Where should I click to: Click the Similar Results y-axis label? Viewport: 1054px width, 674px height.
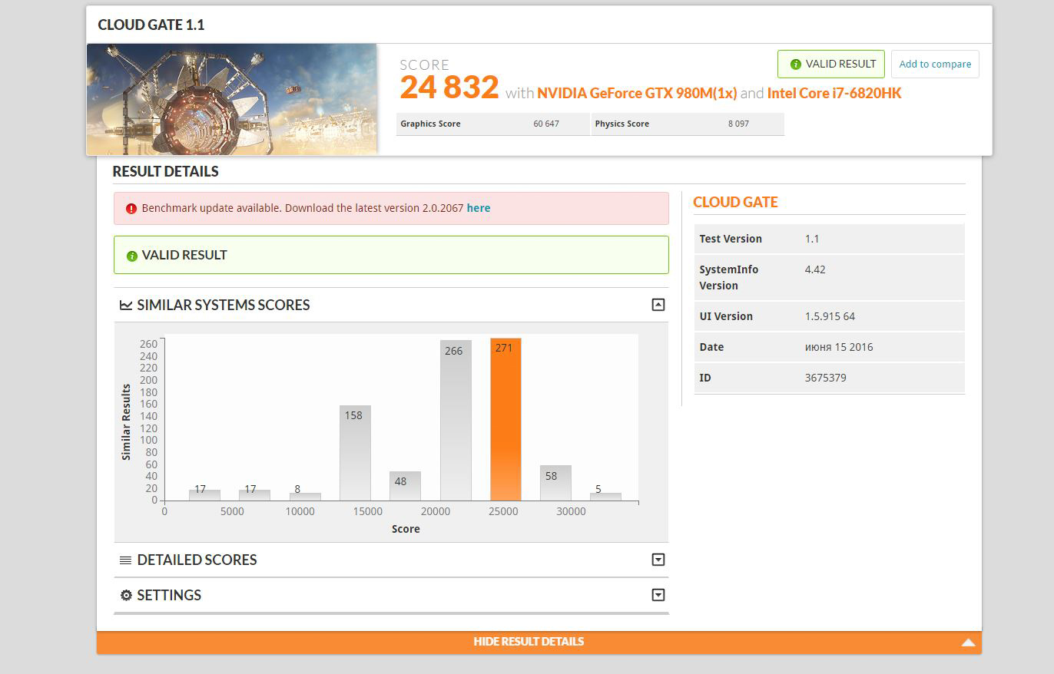[126, 422]
